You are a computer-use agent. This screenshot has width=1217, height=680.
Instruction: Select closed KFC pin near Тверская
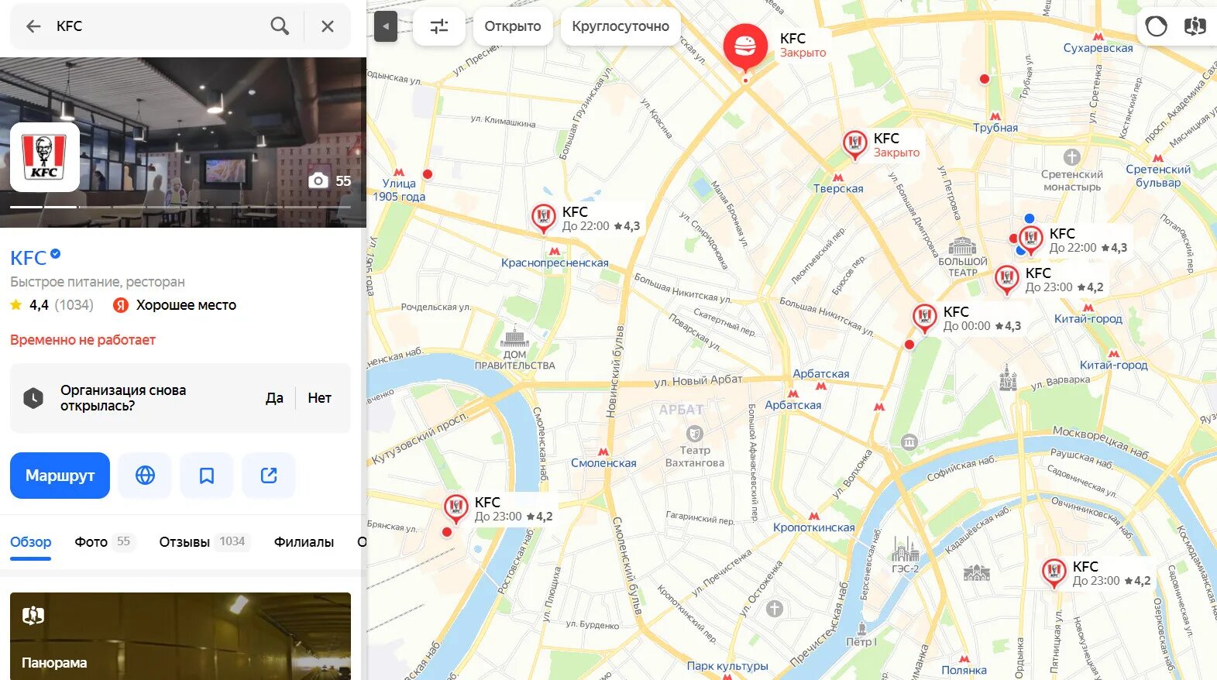click(854, 144)
